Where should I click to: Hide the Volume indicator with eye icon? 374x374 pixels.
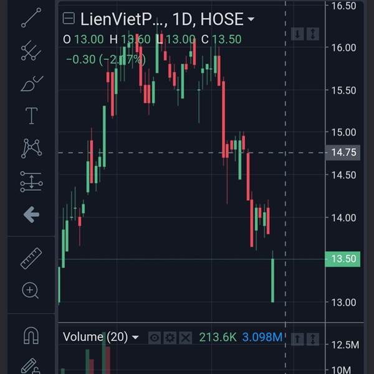(x=155, y=338)
